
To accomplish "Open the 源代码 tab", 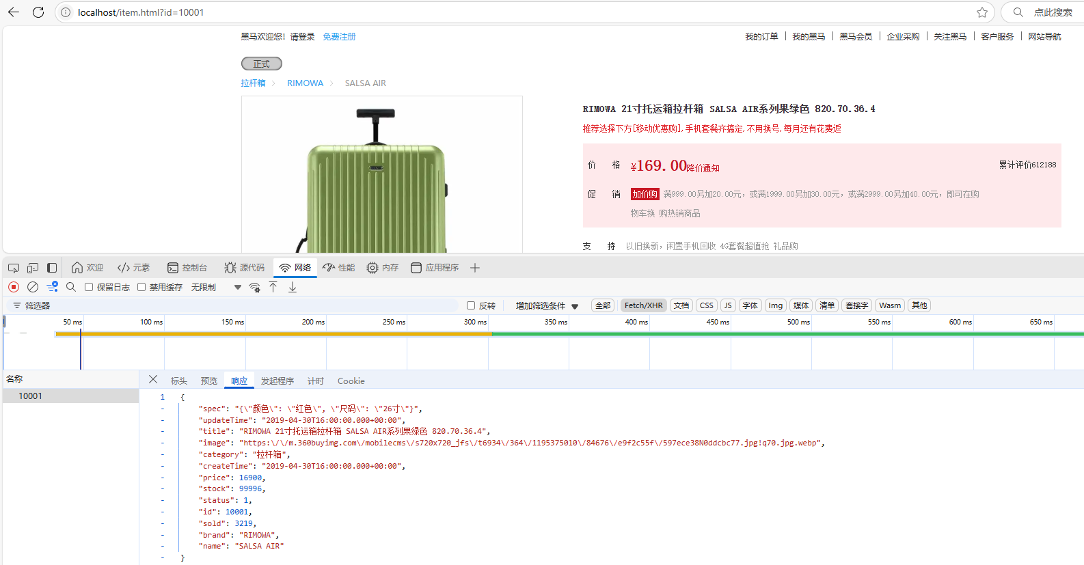I will tap(245, 268).
